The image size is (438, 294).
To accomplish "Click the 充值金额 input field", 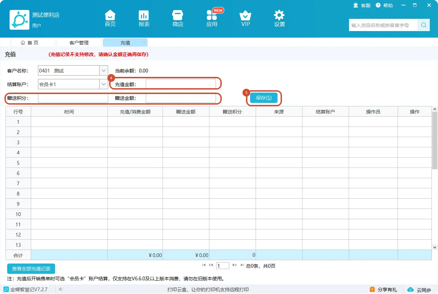I will tap(181, 84).
